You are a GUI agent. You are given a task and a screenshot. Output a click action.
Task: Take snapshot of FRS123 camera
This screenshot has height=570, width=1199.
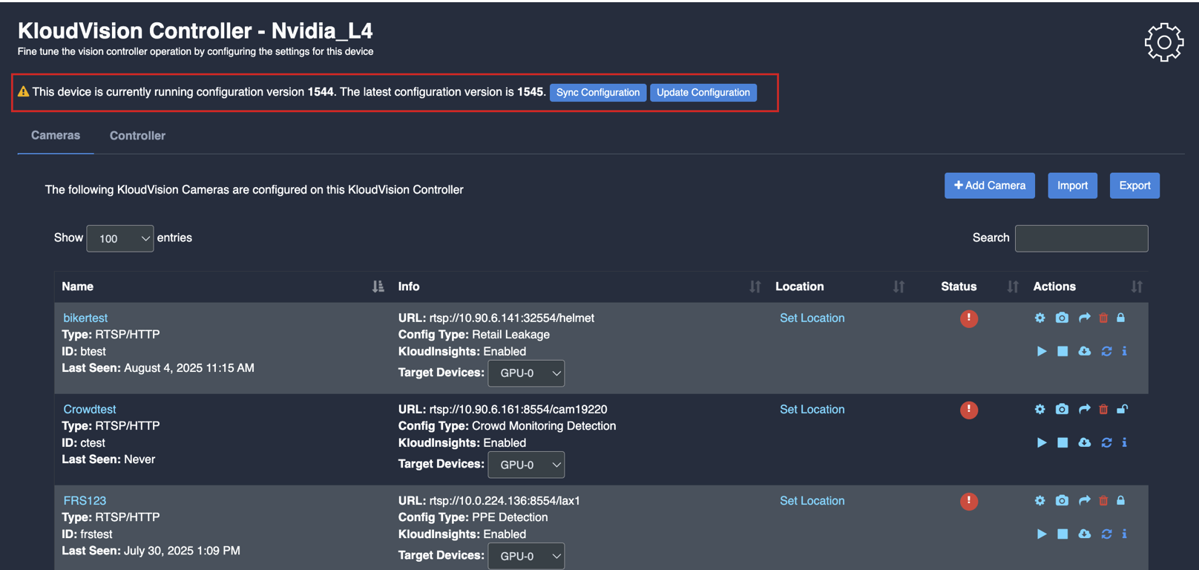1062,500
